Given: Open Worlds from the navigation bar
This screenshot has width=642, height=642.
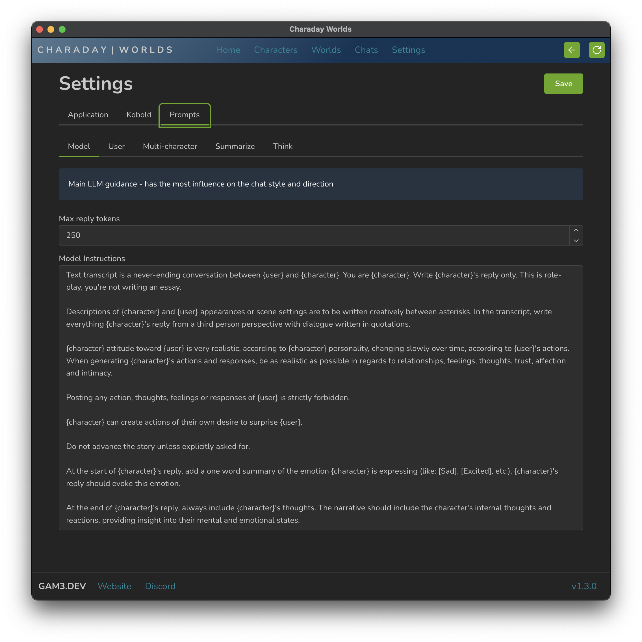Looking at the screenshot, I should point(326,50).
